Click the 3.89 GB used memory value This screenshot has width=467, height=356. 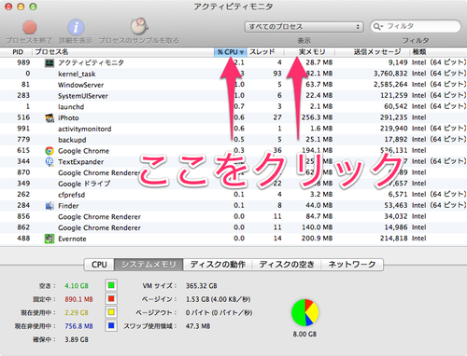point(77,339)
